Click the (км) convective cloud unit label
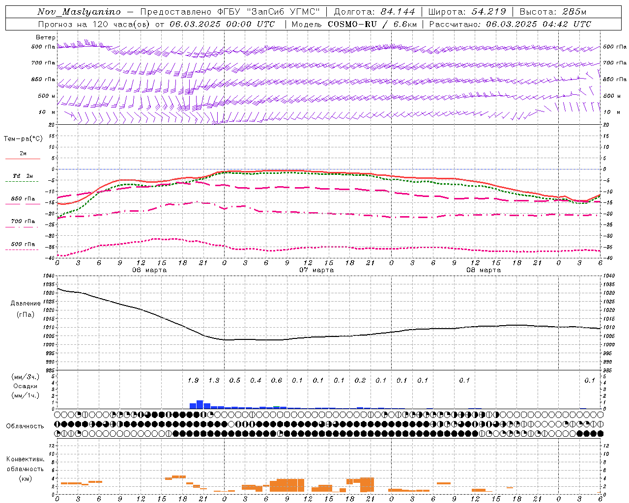The height and width of the screenshot is (503, 629). [x=26, y=478]
